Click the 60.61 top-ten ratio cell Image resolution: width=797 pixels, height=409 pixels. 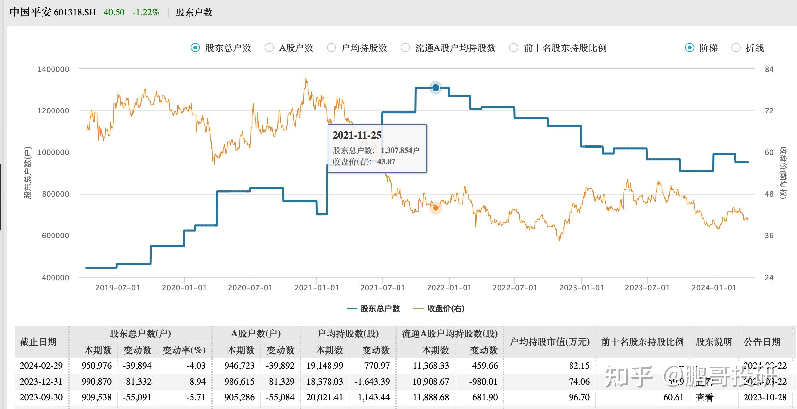pyautogui.click(x=674, y=397)
